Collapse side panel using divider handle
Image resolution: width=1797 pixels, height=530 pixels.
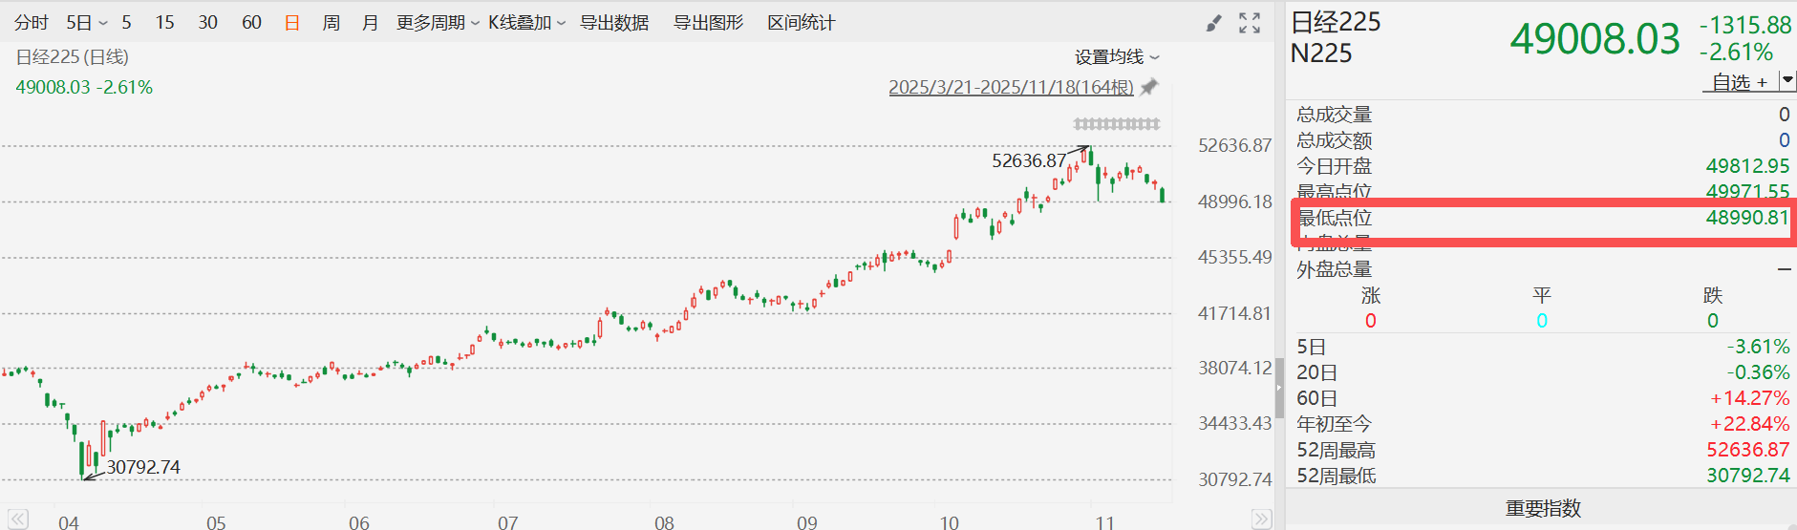pyautogui.click(x=1279, y=388)
